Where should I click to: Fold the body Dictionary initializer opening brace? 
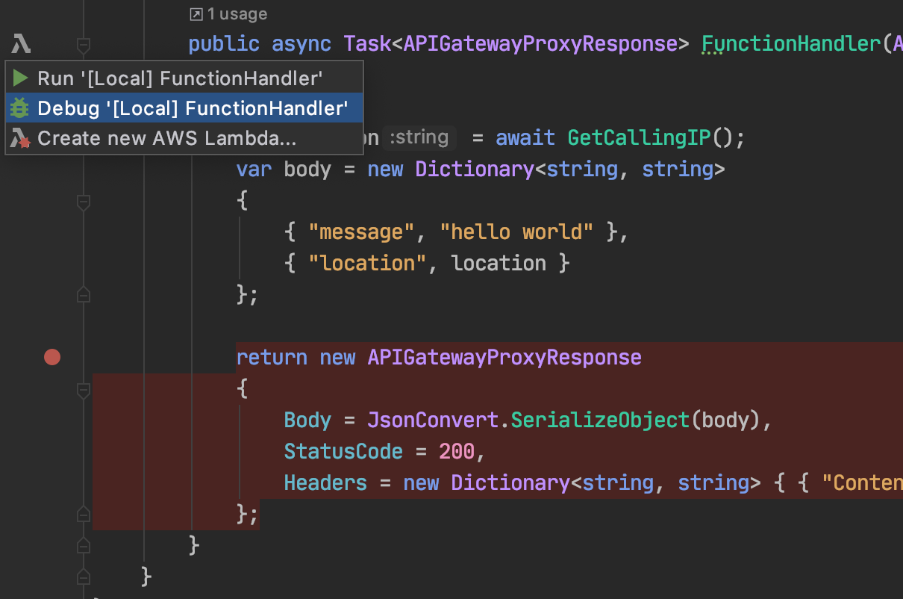coord(84,201)
